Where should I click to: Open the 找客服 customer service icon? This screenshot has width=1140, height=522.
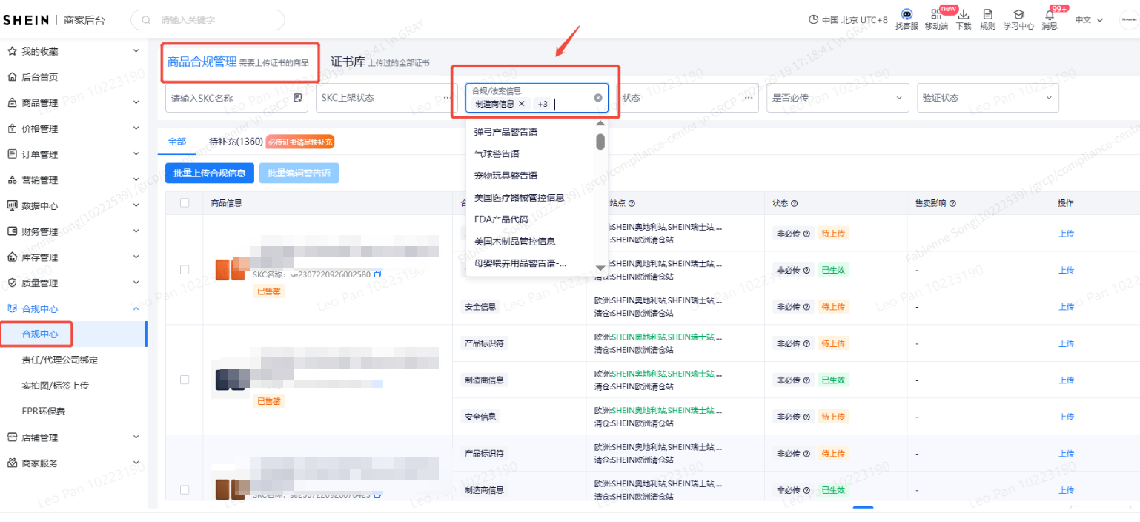click(906, 14)
